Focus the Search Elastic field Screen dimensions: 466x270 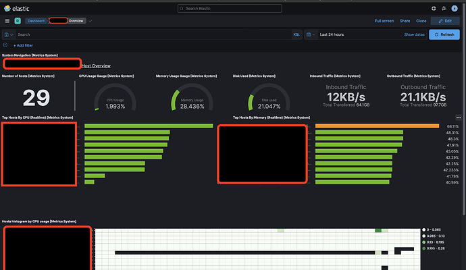point(230,8)
